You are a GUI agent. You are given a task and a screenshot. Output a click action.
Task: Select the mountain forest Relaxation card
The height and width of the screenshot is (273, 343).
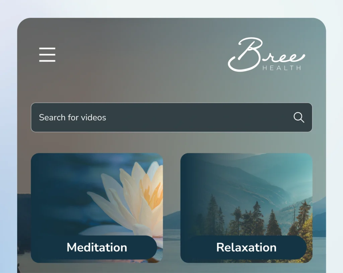click(x=246, y=208)
